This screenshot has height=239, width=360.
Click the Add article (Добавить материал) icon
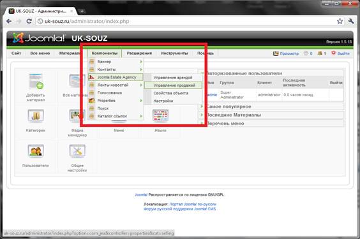[36, 82]
